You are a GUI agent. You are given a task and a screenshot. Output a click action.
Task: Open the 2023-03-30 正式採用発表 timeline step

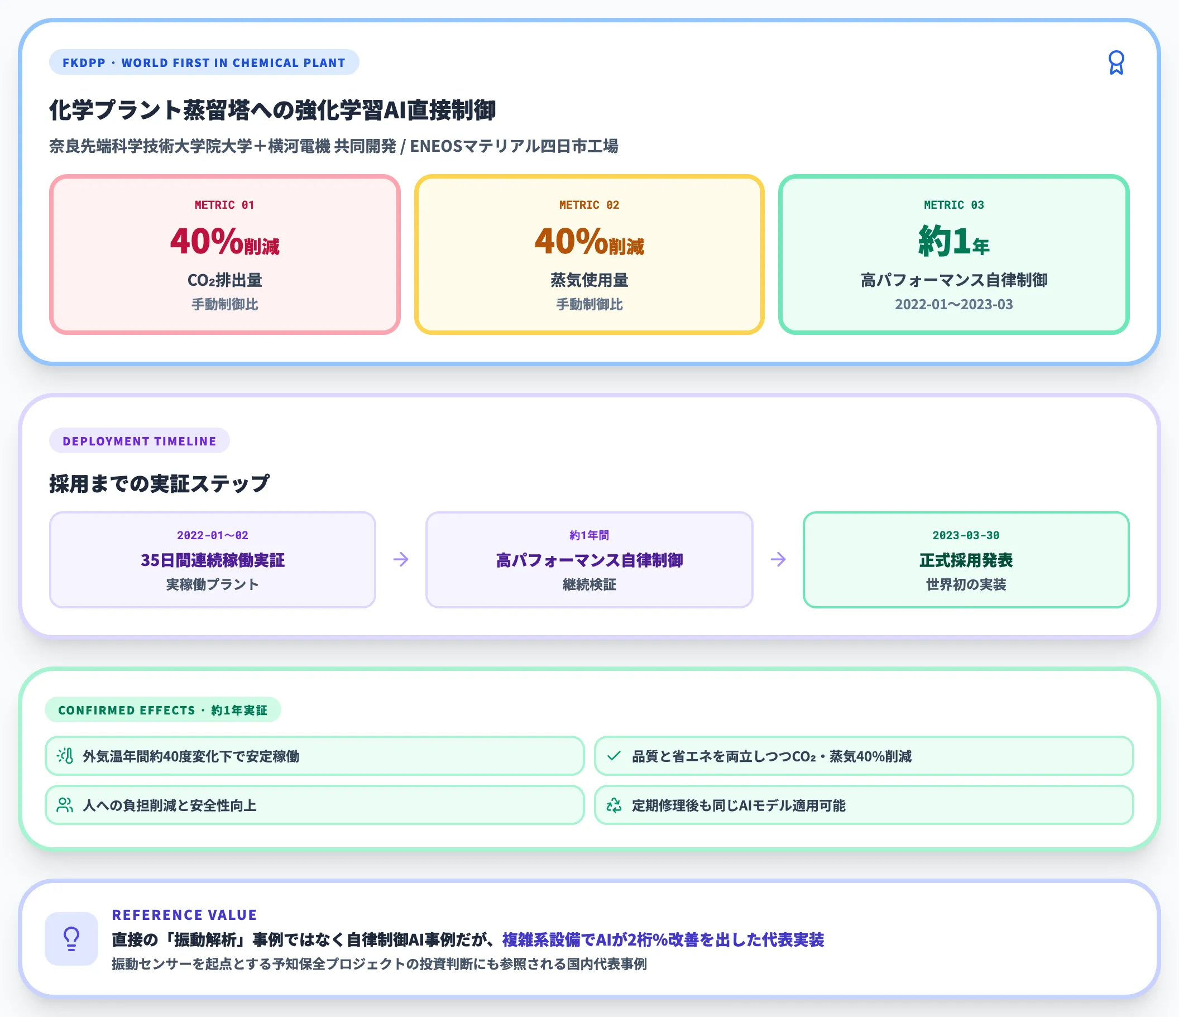(966, 559)
